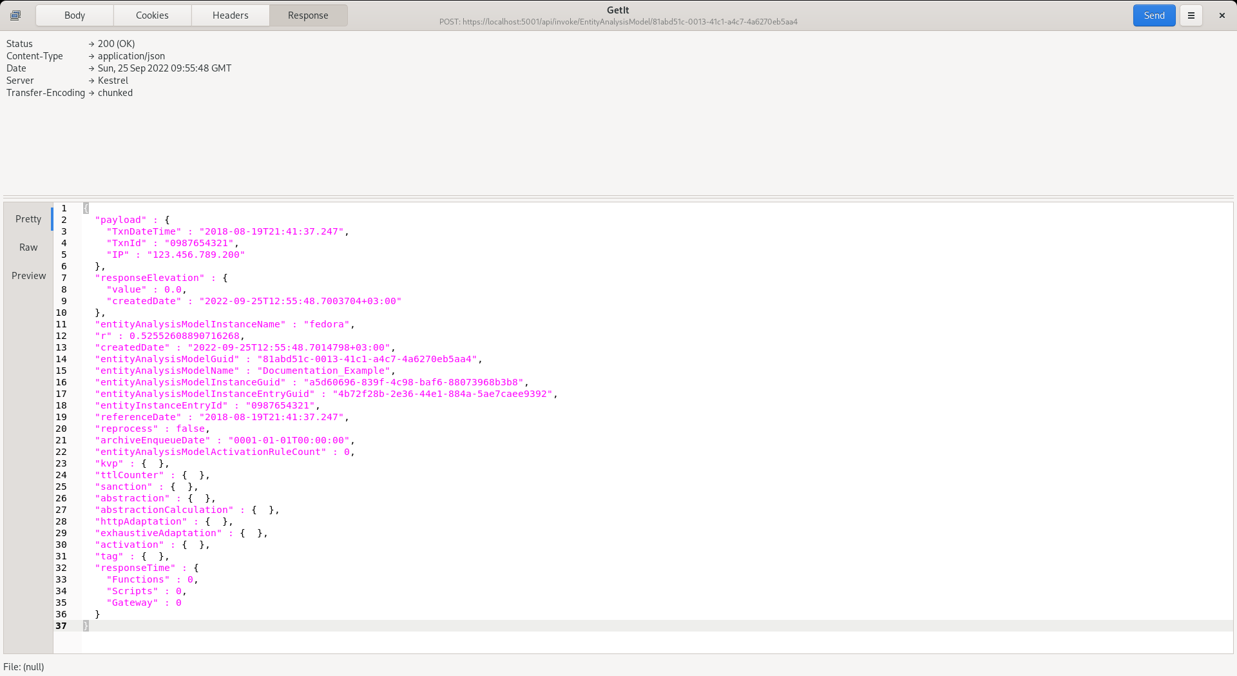Open the Preview response view
Viewport: 1237px width, 676px height.
point(28,276)
